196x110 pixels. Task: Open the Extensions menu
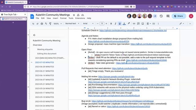pos(80,18)
